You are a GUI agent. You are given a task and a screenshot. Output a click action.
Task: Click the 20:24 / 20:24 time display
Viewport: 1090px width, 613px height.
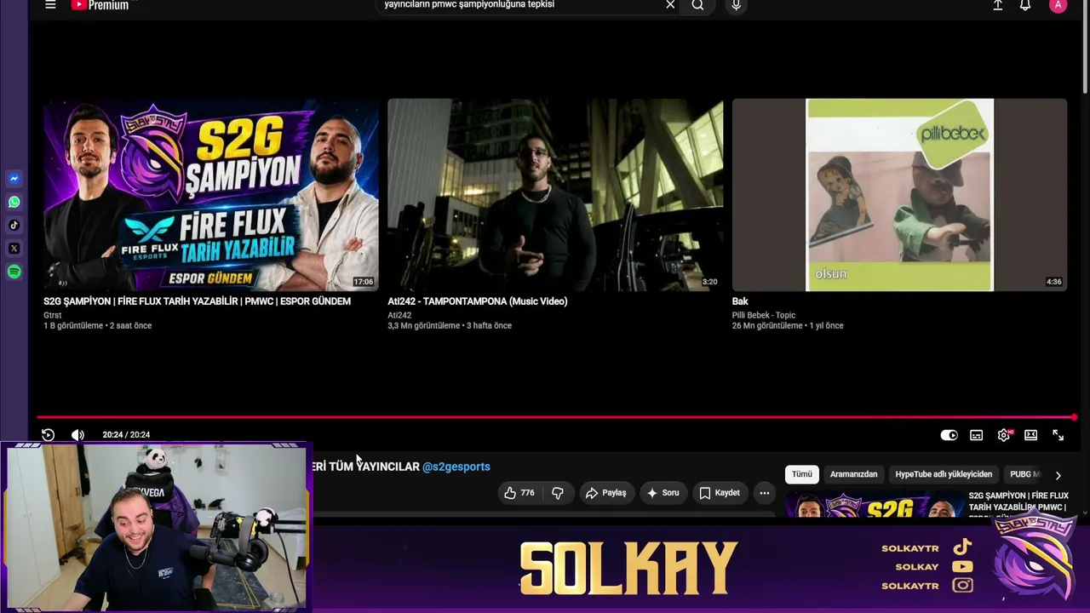126,435
